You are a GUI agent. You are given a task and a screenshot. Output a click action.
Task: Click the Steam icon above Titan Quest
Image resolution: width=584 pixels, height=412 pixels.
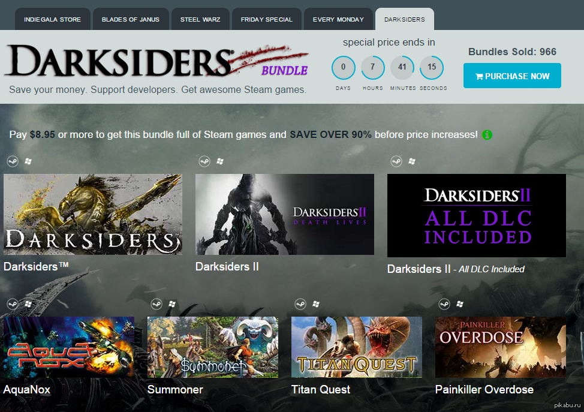tap(300, 304)
